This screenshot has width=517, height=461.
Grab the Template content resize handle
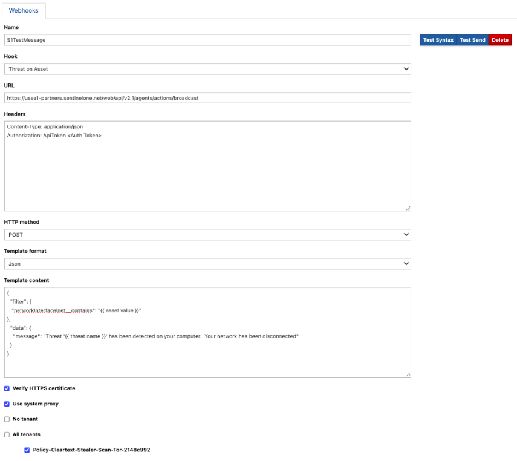click(408, 374)
